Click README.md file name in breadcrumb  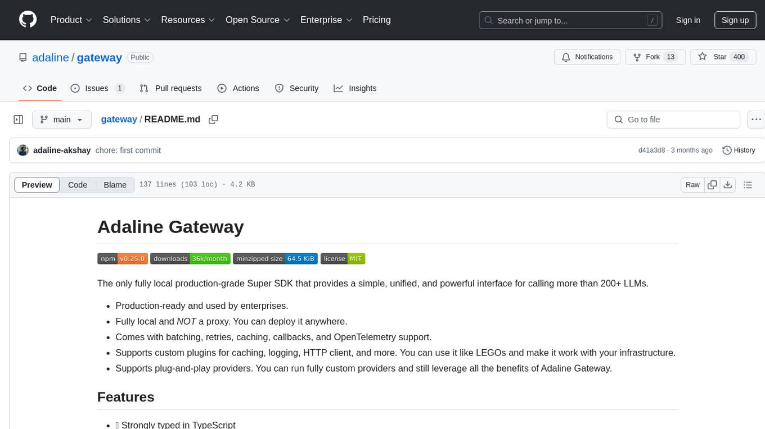[x=172, y=119]
